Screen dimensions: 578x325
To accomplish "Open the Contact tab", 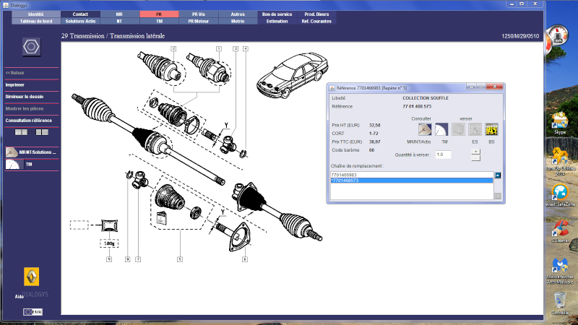I will click(x=80, y=14).
